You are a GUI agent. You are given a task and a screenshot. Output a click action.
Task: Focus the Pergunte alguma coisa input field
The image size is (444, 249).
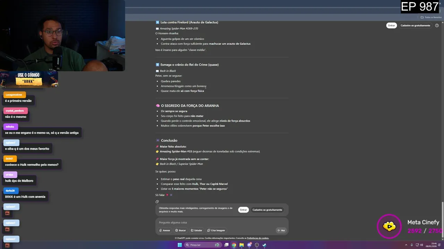click(222, 222)
